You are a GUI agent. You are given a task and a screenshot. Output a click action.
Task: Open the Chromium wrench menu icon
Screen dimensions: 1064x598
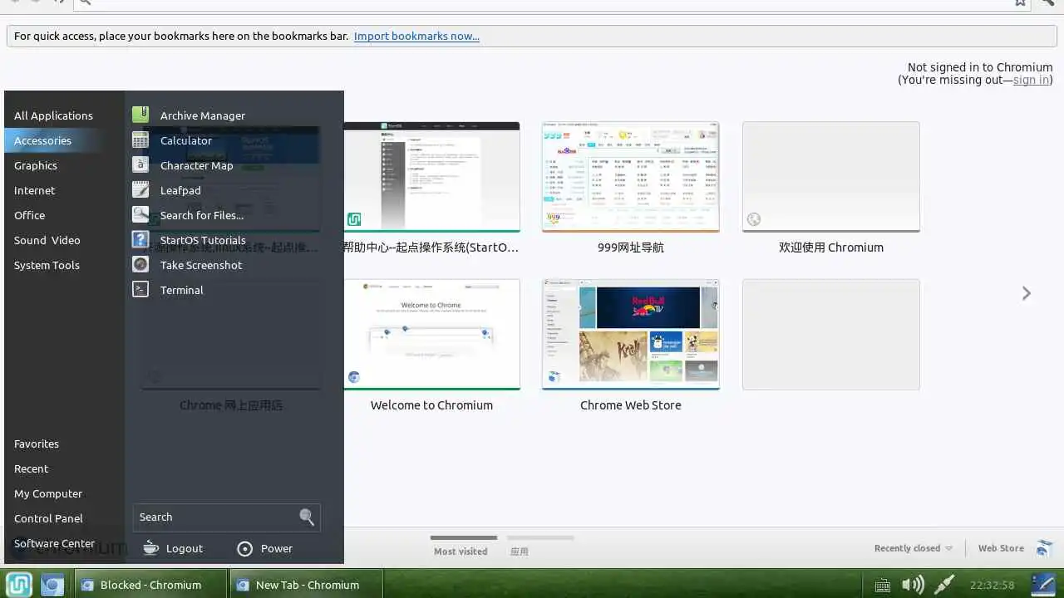(1047, 2)
